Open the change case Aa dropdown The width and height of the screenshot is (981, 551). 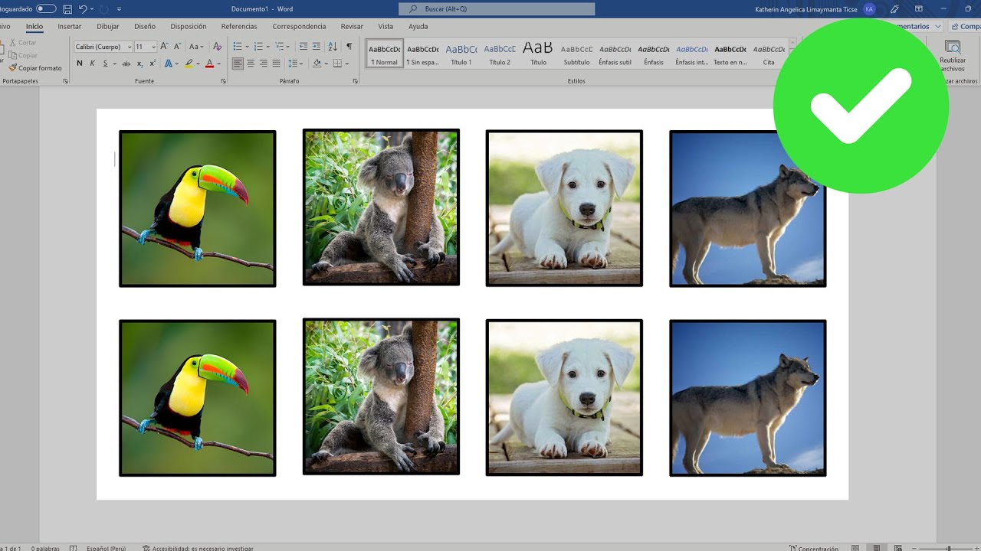pyautogui.click(x=195, y=47)
